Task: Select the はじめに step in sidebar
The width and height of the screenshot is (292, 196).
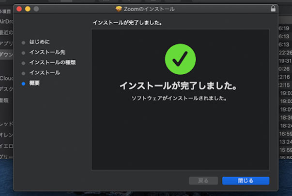Action: point(40,42)
